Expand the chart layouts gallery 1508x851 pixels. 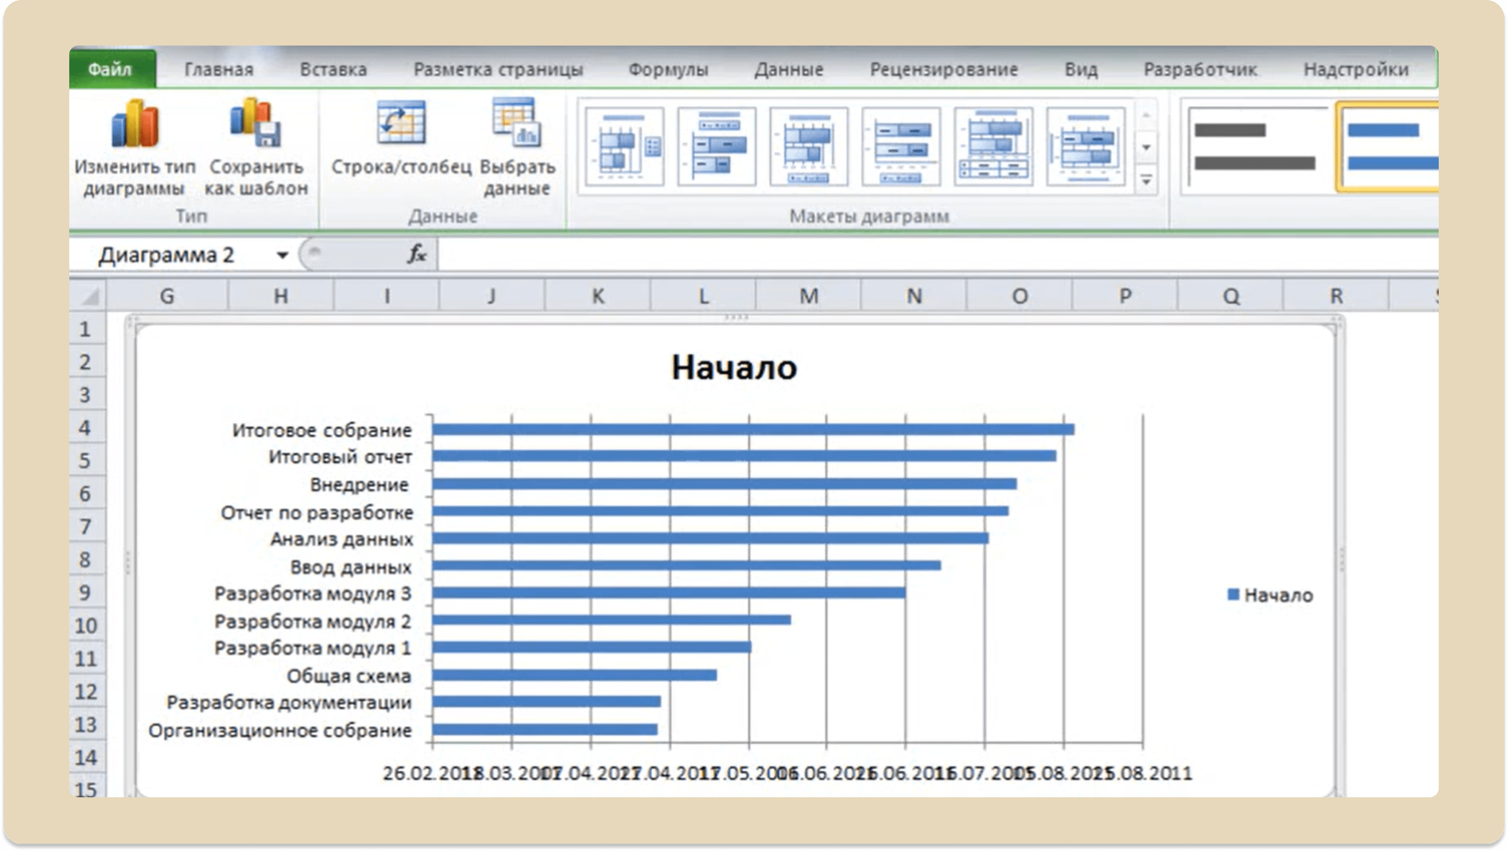point(1146,179)
